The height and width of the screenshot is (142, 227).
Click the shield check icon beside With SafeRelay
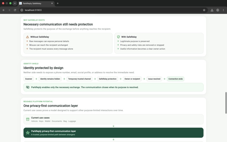[118, 37]
